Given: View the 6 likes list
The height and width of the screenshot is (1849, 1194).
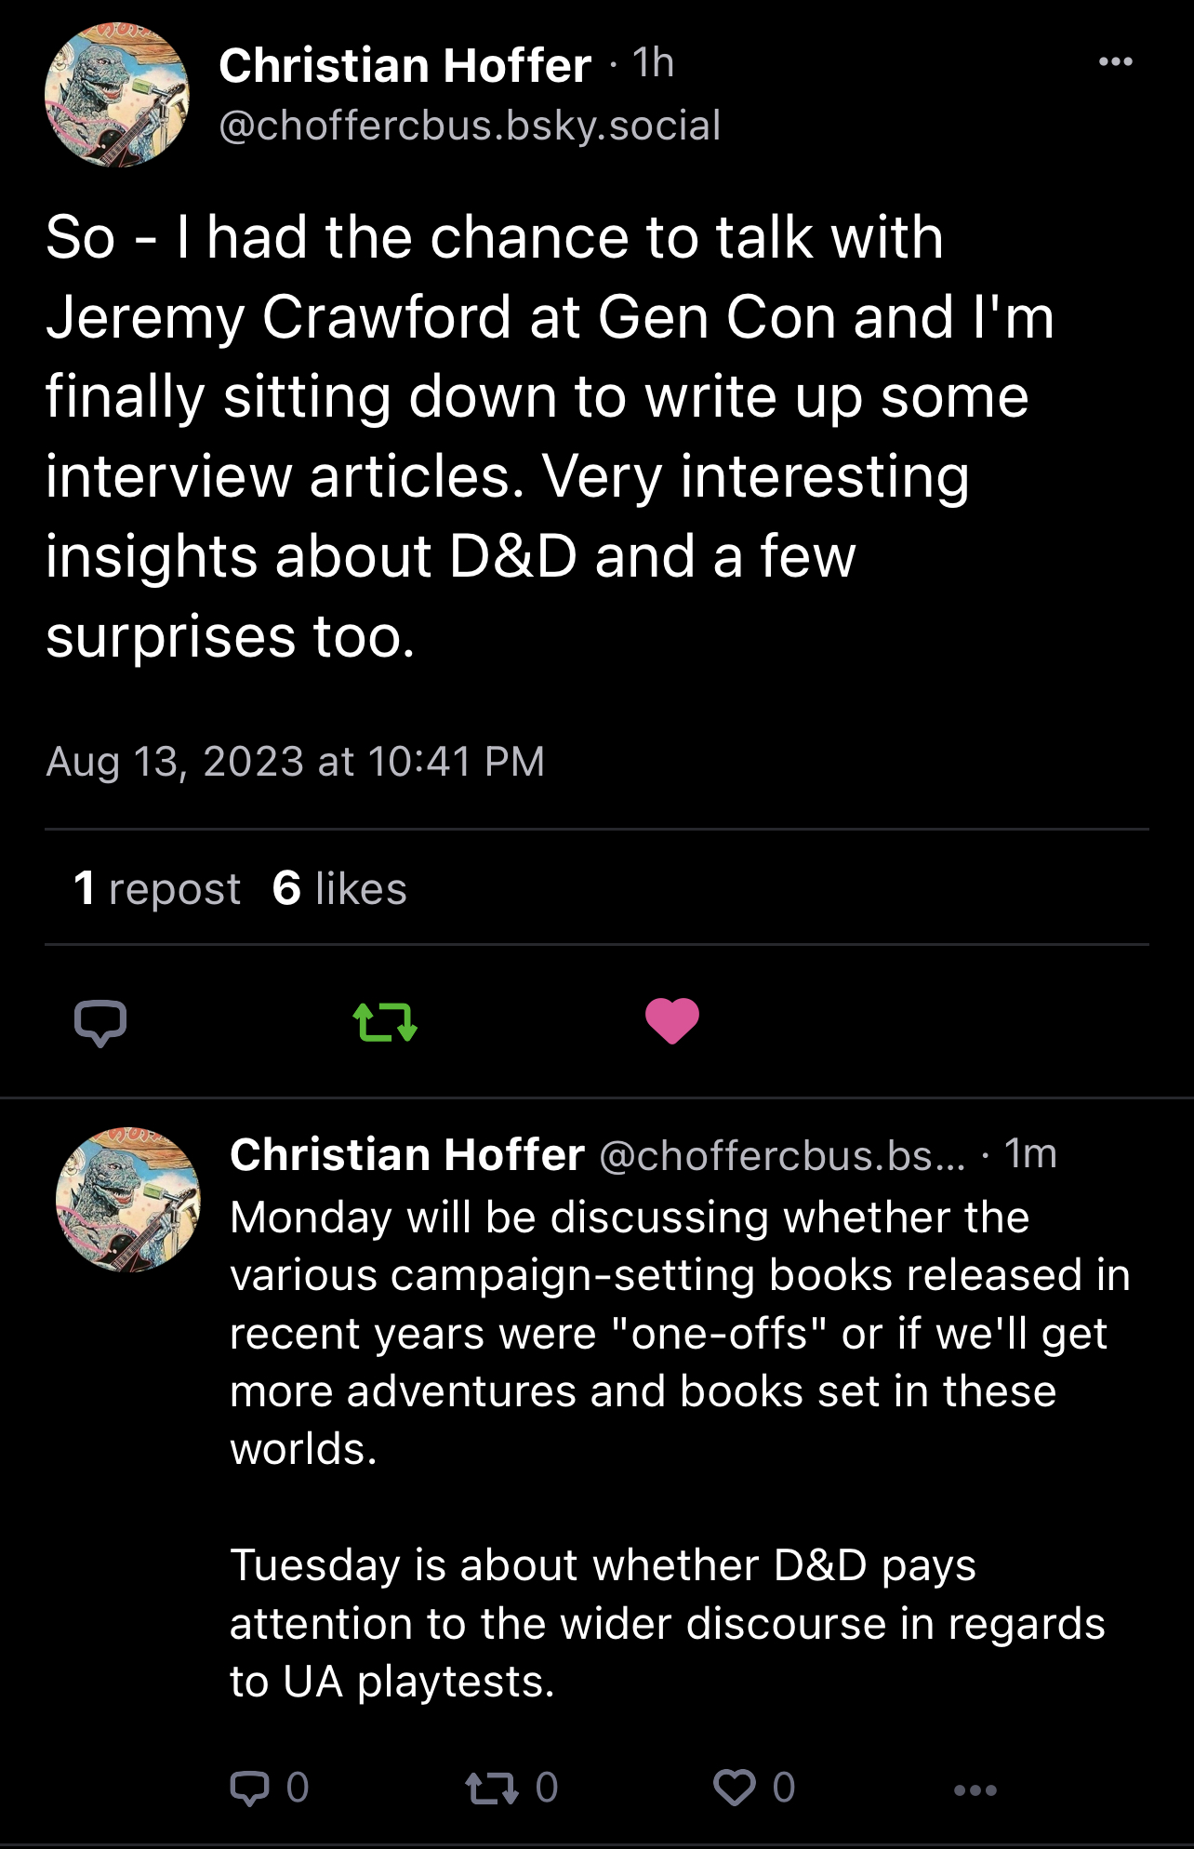Looking at the screenshot, I should pos(339,888).
